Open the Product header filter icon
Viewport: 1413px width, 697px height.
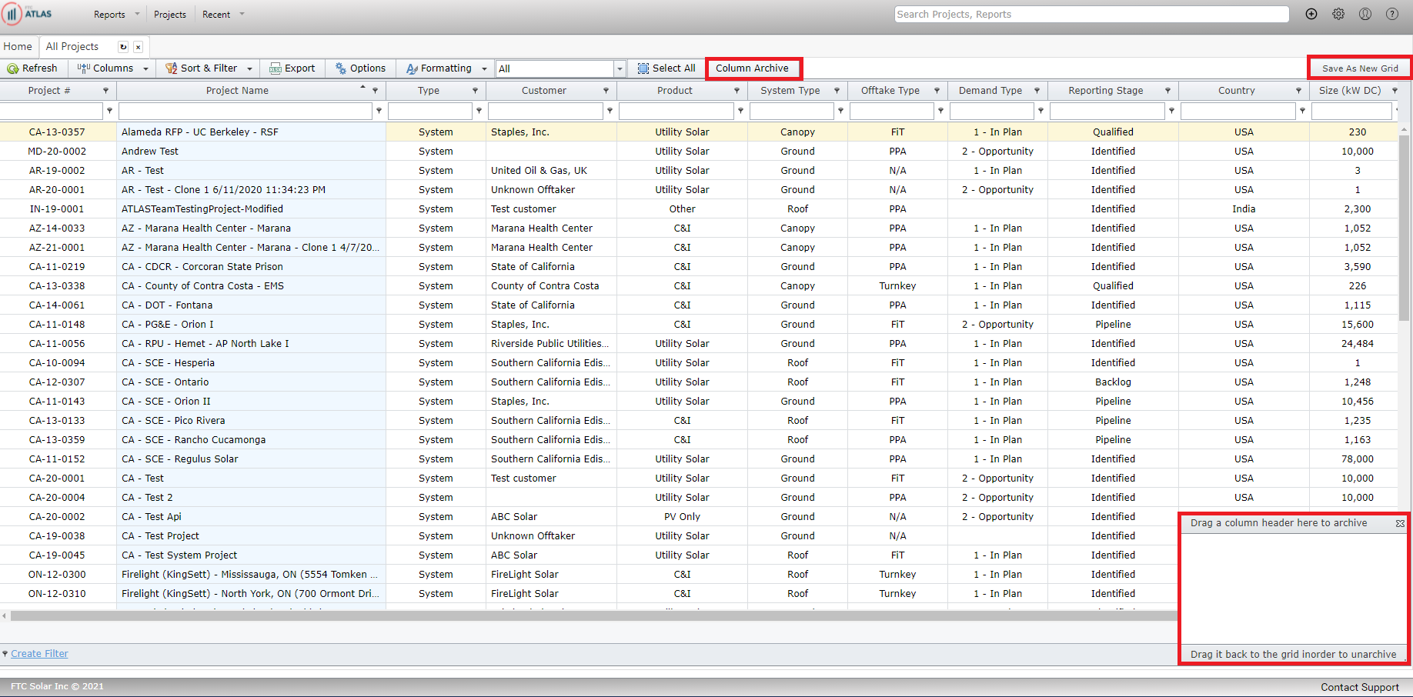(x=737, y=91)
